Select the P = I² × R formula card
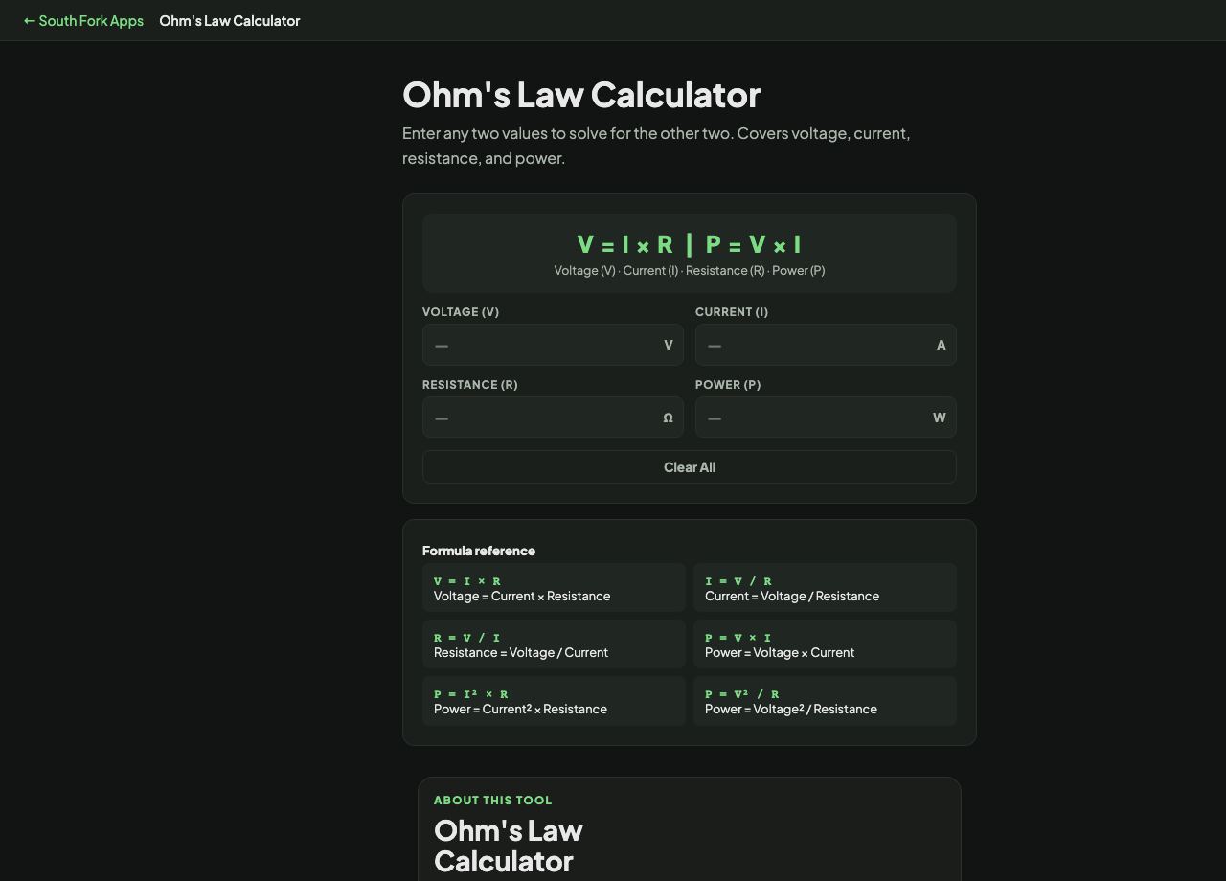The height and width of the screenshot is (881, 1226). [x=554, y=701]
